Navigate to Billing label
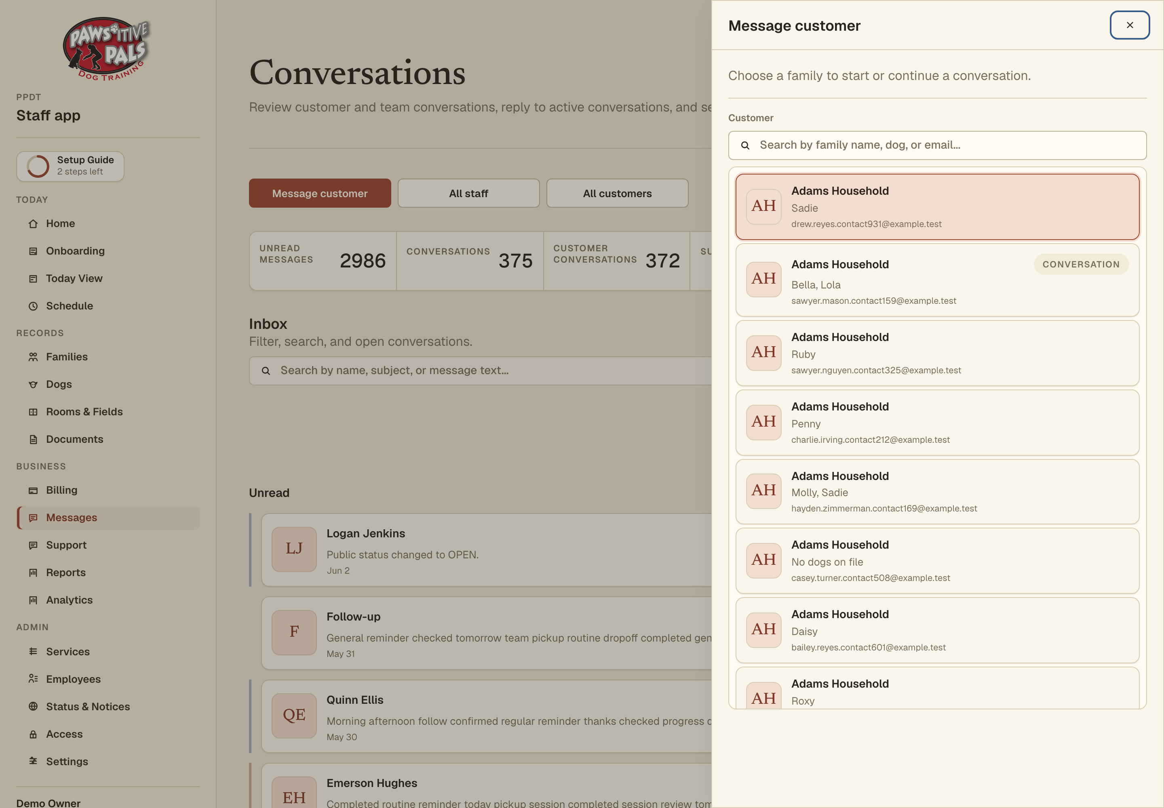This screenshot has height=808, width=1164. click(62, 490)
